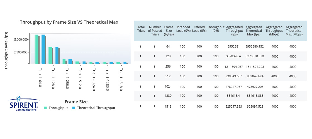The image size is (312, 139).
Task: Click the Spirent Communications logo
Action: click(x=23, y=103)
